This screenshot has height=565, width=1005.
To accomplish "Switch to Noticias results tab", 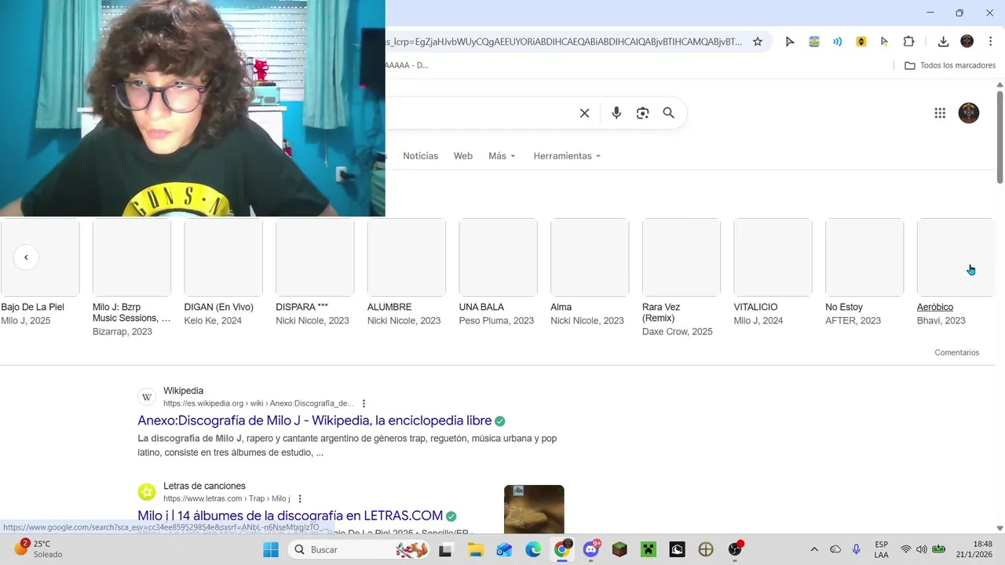I will tap(421, 156).
